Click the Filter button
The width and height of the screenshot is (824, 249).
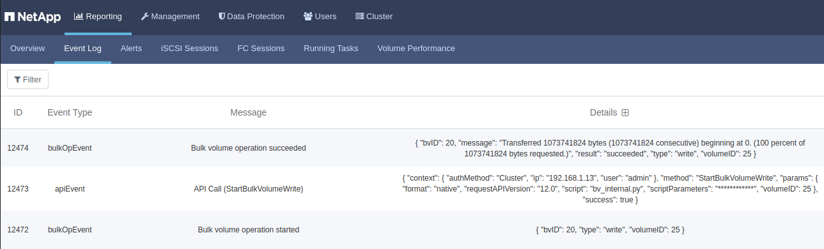click(x=27, y=80)
